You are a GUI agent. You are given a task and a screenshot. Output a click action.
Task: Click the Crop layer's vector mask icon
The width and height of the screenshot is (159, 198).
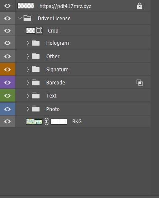pyautogui.click(x=39, y=30)
